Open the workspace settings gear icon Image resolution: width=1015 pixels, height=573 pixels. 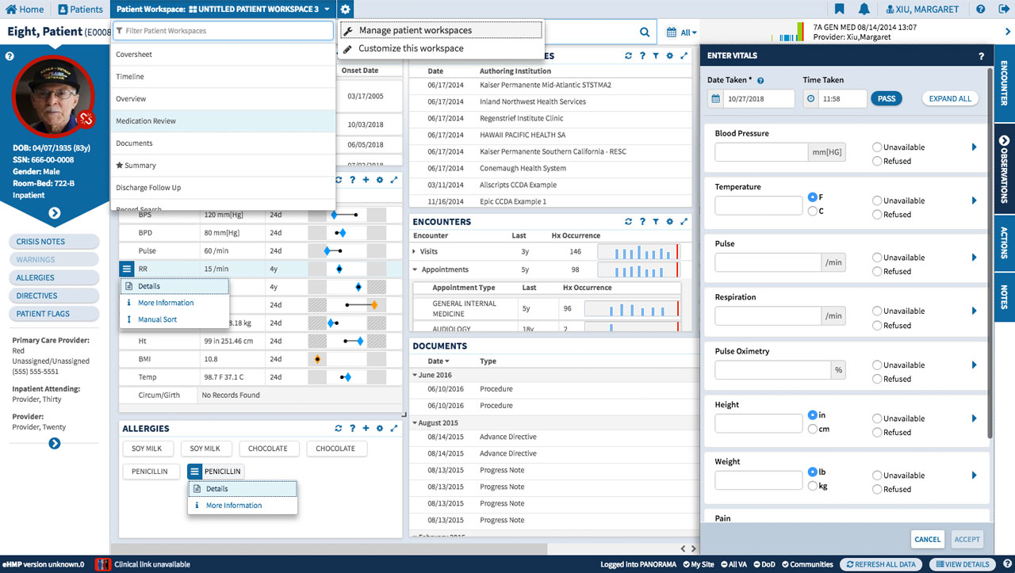[x=346, y=10]
